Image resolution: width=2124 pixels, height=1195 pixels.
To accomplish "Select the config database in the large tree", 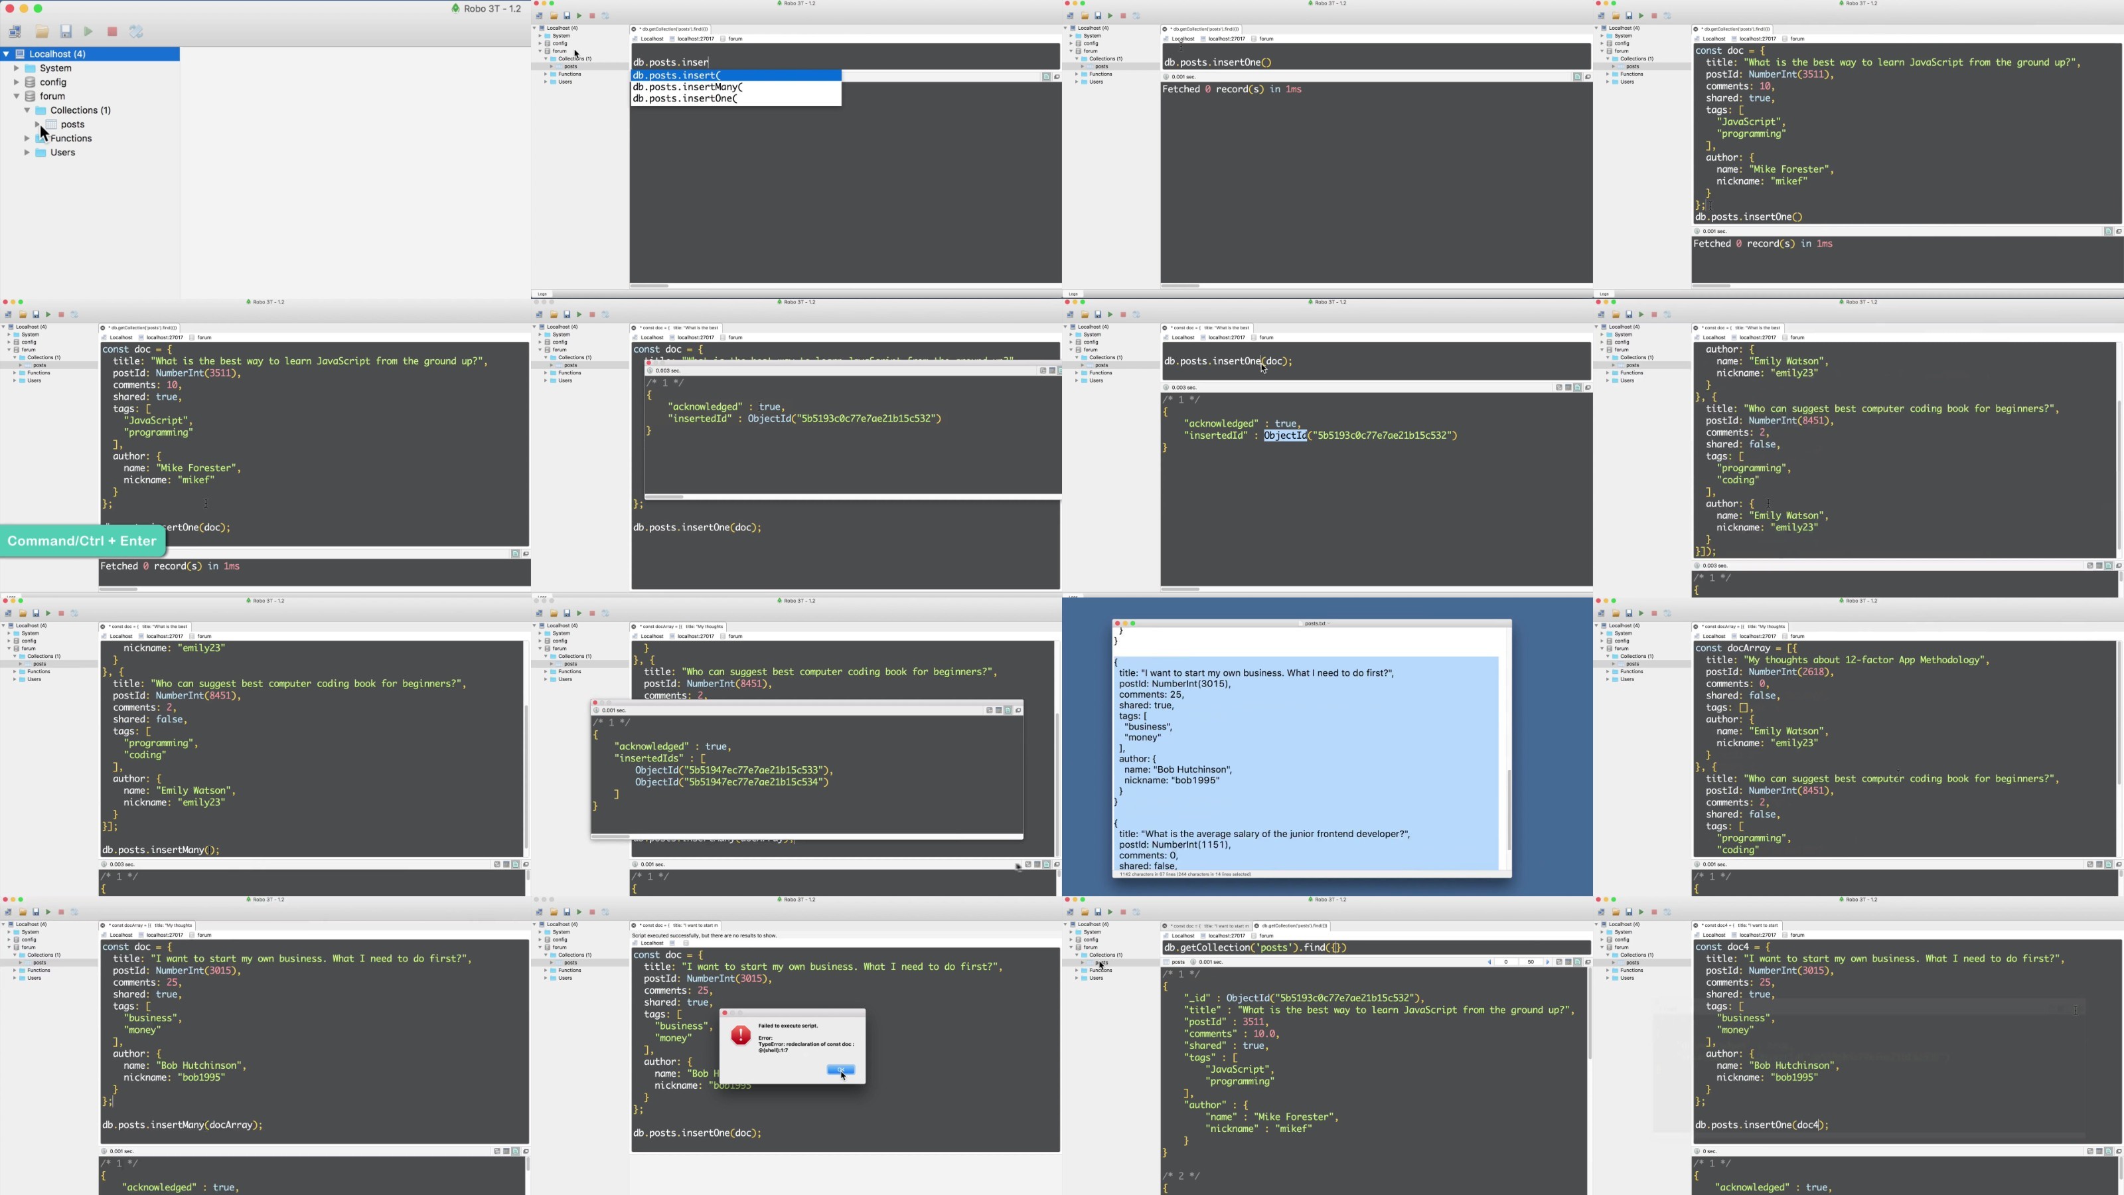I will (53, 82).
